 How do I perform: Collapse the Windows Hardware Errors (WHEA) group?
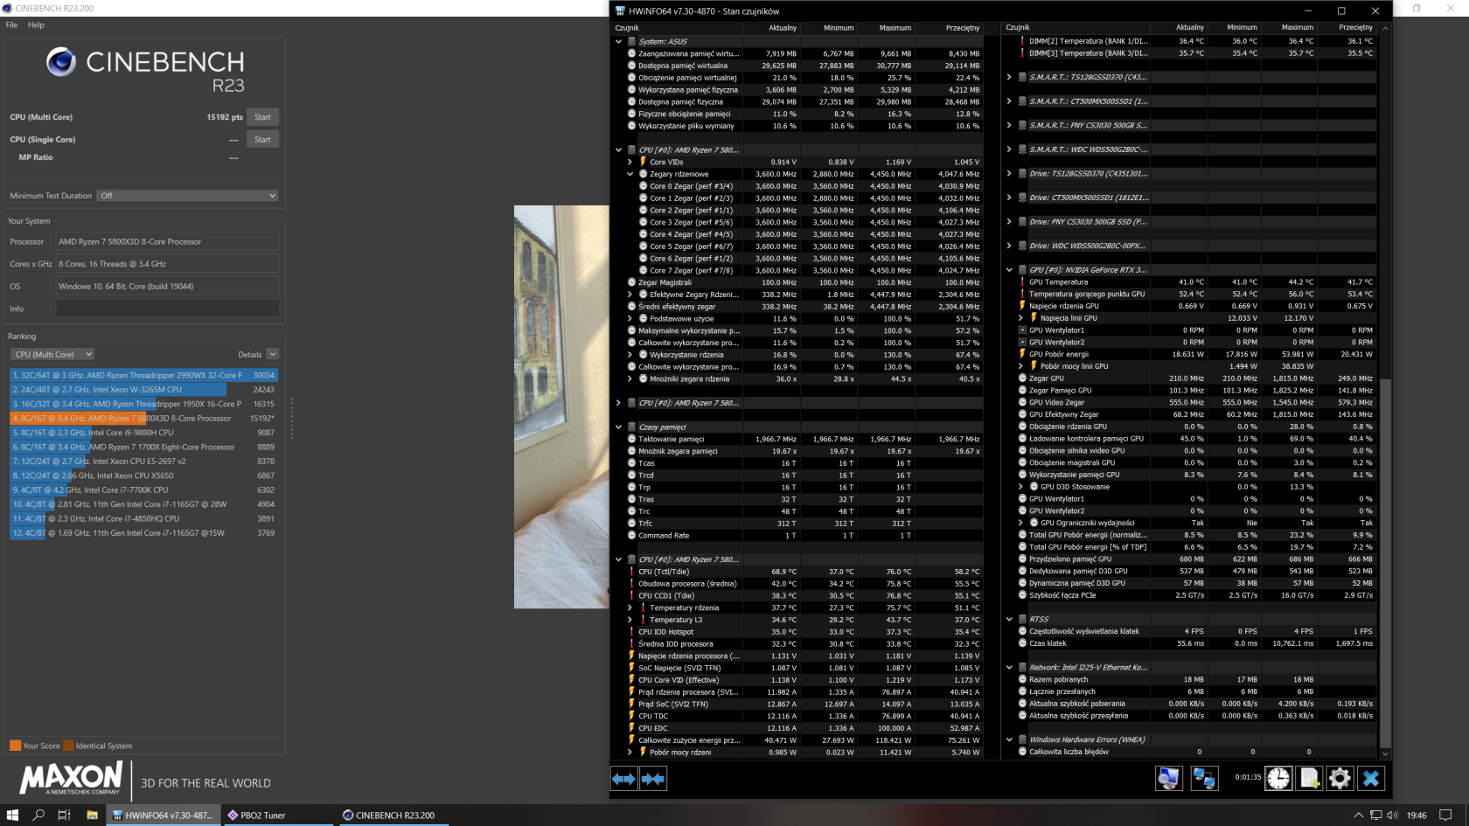pos(1009,739)
